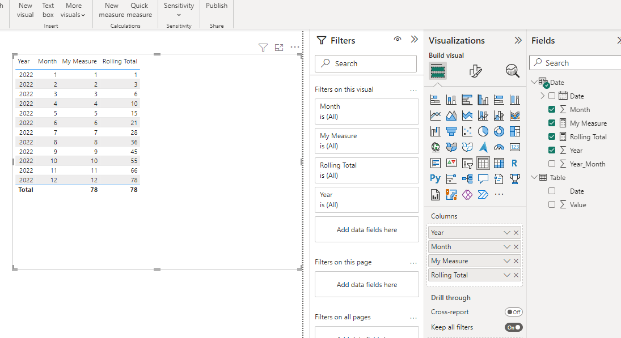
Task: Choose the Map globe visual
Action: (435, 147)
